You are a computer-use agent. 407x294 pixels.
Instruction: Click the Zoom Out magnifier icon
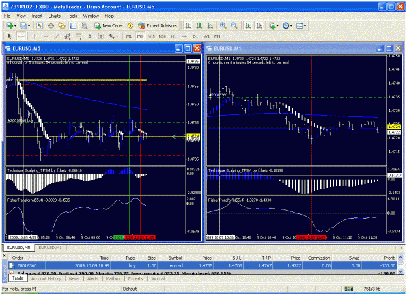click(234, 25)
